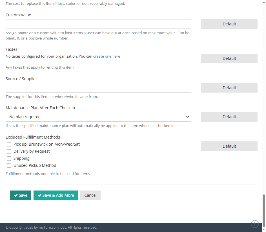Click the 'Any taxes that apply' help text
The height and width of the screenshot is (232, 266).
tap(39, 67)
